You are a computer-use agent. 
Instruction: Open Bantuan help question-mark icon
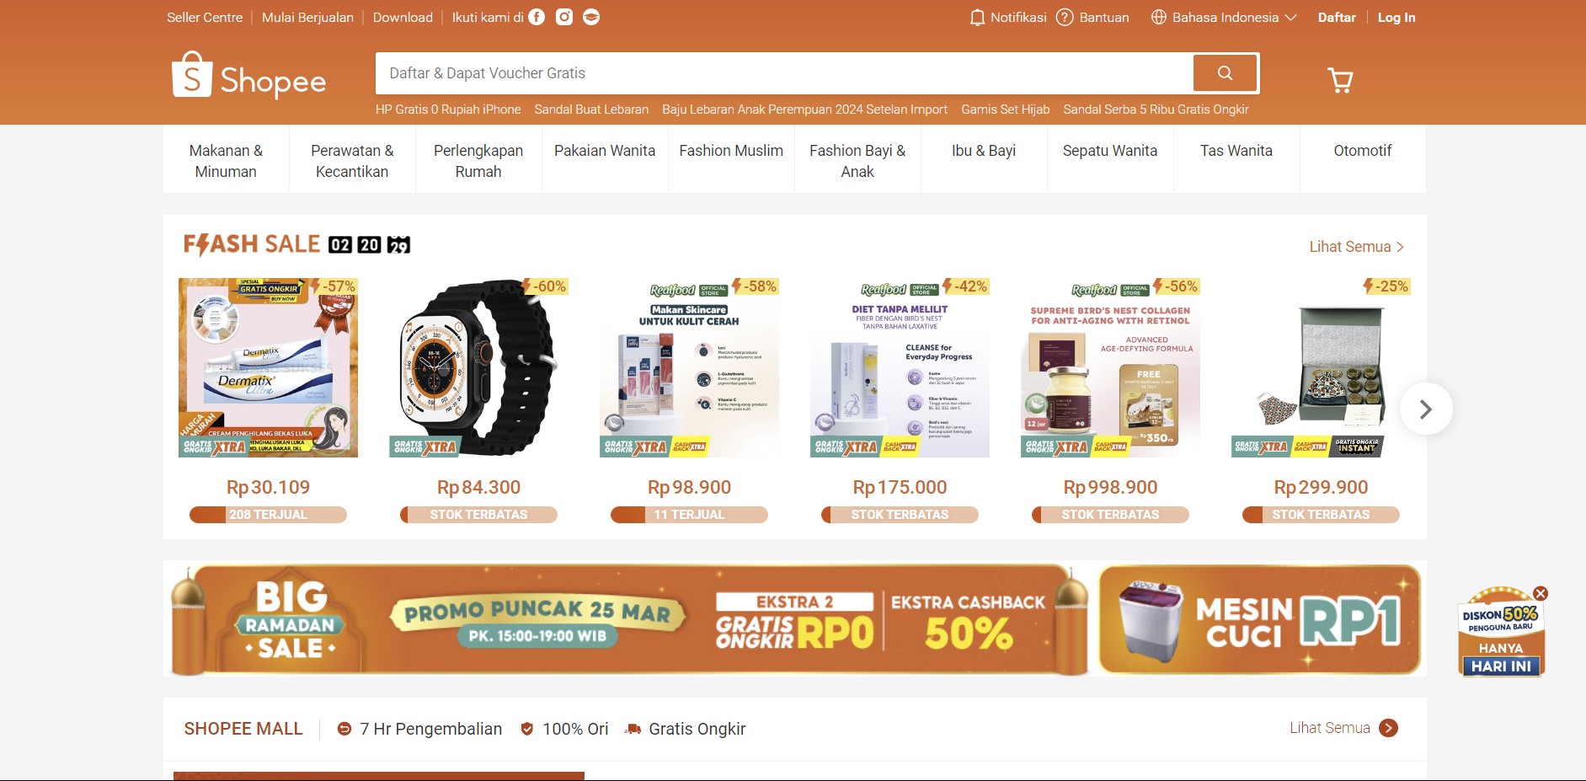(x=1065, y=17)
